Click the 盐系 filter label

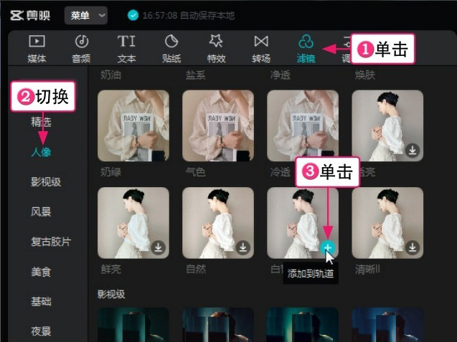(196, 75)
